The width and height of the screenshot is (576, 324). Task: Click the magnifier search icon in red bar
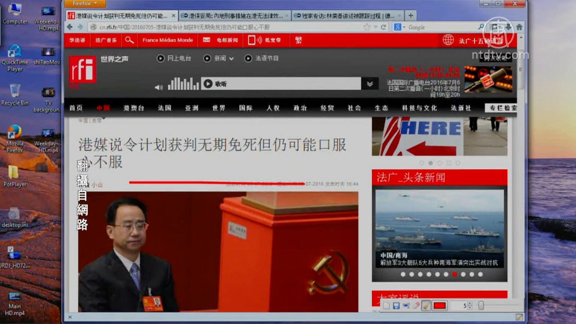(129, 40)
